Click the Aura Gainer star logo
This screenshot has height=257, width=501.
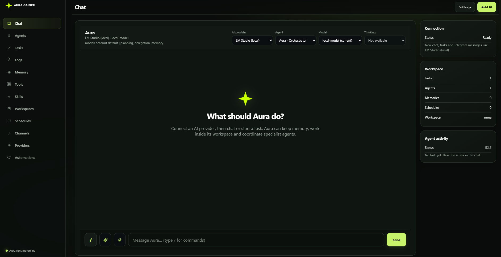[9, 5]
